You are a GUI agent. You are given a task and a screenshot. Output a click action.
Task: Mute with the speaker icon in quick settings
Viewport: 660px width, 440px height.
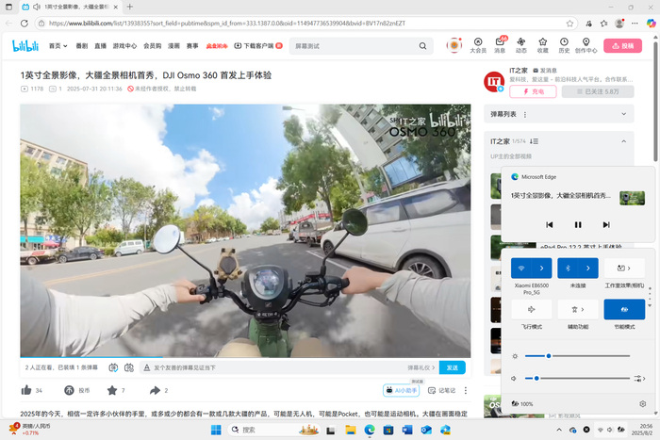[514, 378]
